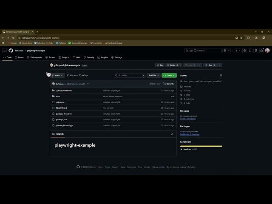Bookmark this page with the star icon
Screen dimensions: 272x204
pyautogui.click(x=241, y=38)
